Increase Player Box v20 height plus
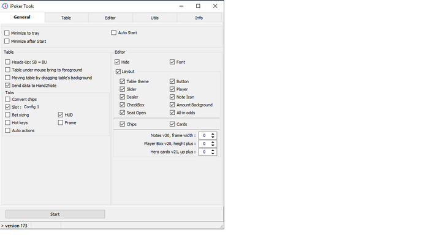Viewport: 429px width, 241px height. click(213, 142)
